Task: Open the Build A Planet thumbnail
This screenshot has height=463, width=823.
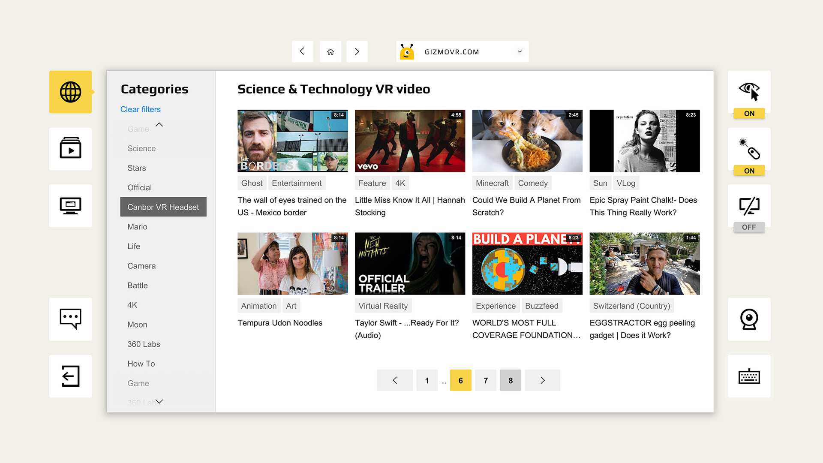Action: 527,264
